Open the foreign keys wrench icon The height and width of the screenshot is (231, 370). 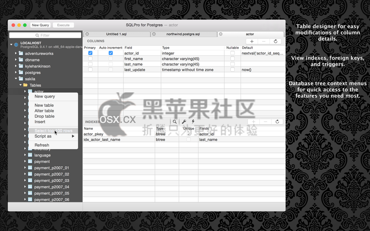coord(184,122)
